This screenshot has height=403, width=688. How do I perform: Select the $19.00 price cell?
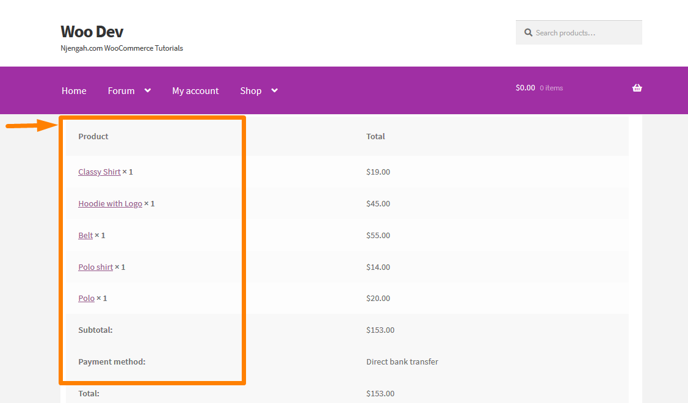point(378,172)
